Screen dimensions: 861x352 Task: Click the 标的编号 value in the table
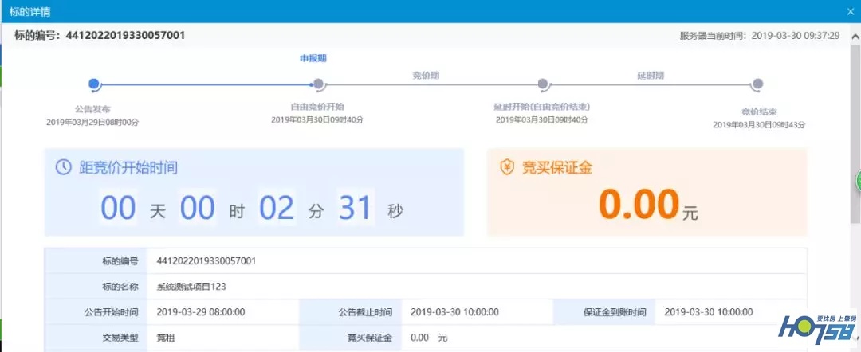pos(206,261)
